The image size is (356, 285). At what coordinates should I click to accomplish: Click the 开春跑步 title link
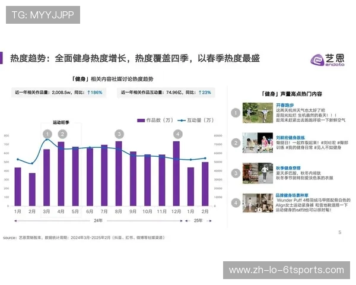285,105
